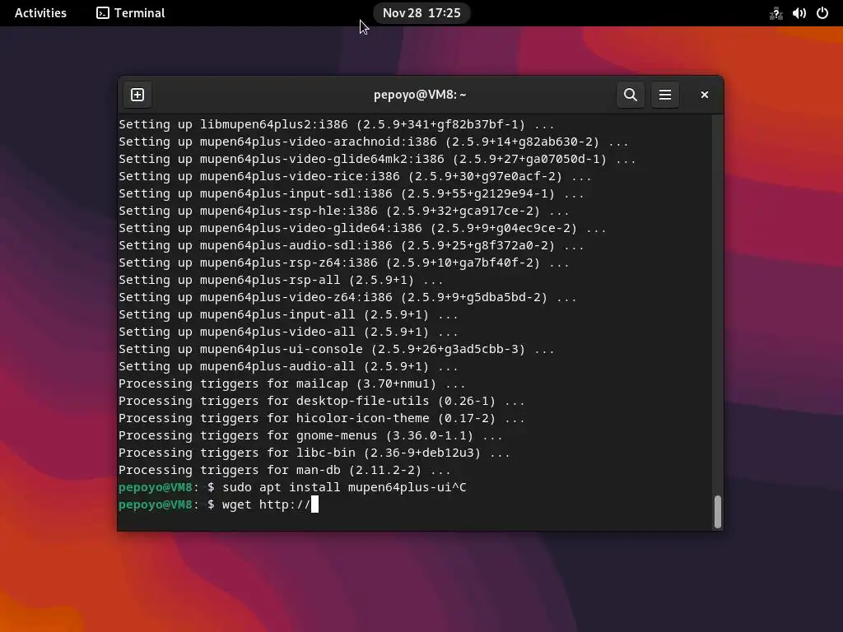843x632 pixels.
Task: Click 'Setting up mupen64plus-video-rice:i386' line
Action: (x=355, y=177)
